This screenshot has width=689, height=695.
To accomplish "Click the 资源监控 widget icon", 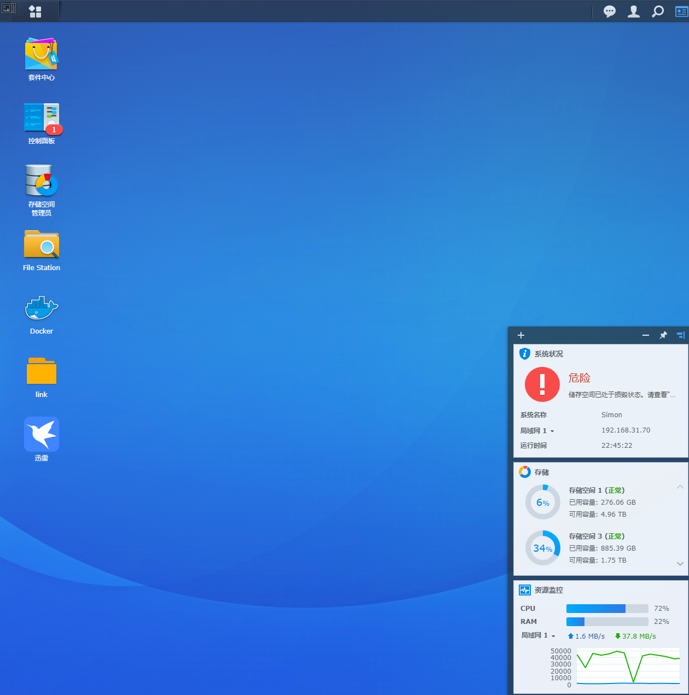I will [x=525, y=590].
